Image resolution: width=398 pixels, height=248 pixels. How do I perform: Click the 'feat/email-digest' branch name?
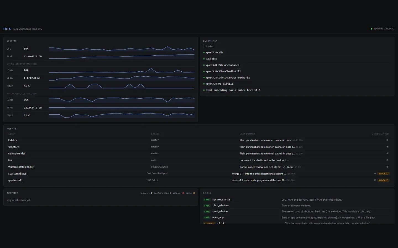[x=157, y=173]
